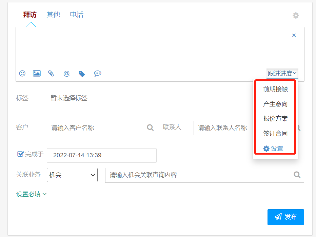Open settings gear at top right
Screen dimensions: 316x237
[296, 15]
